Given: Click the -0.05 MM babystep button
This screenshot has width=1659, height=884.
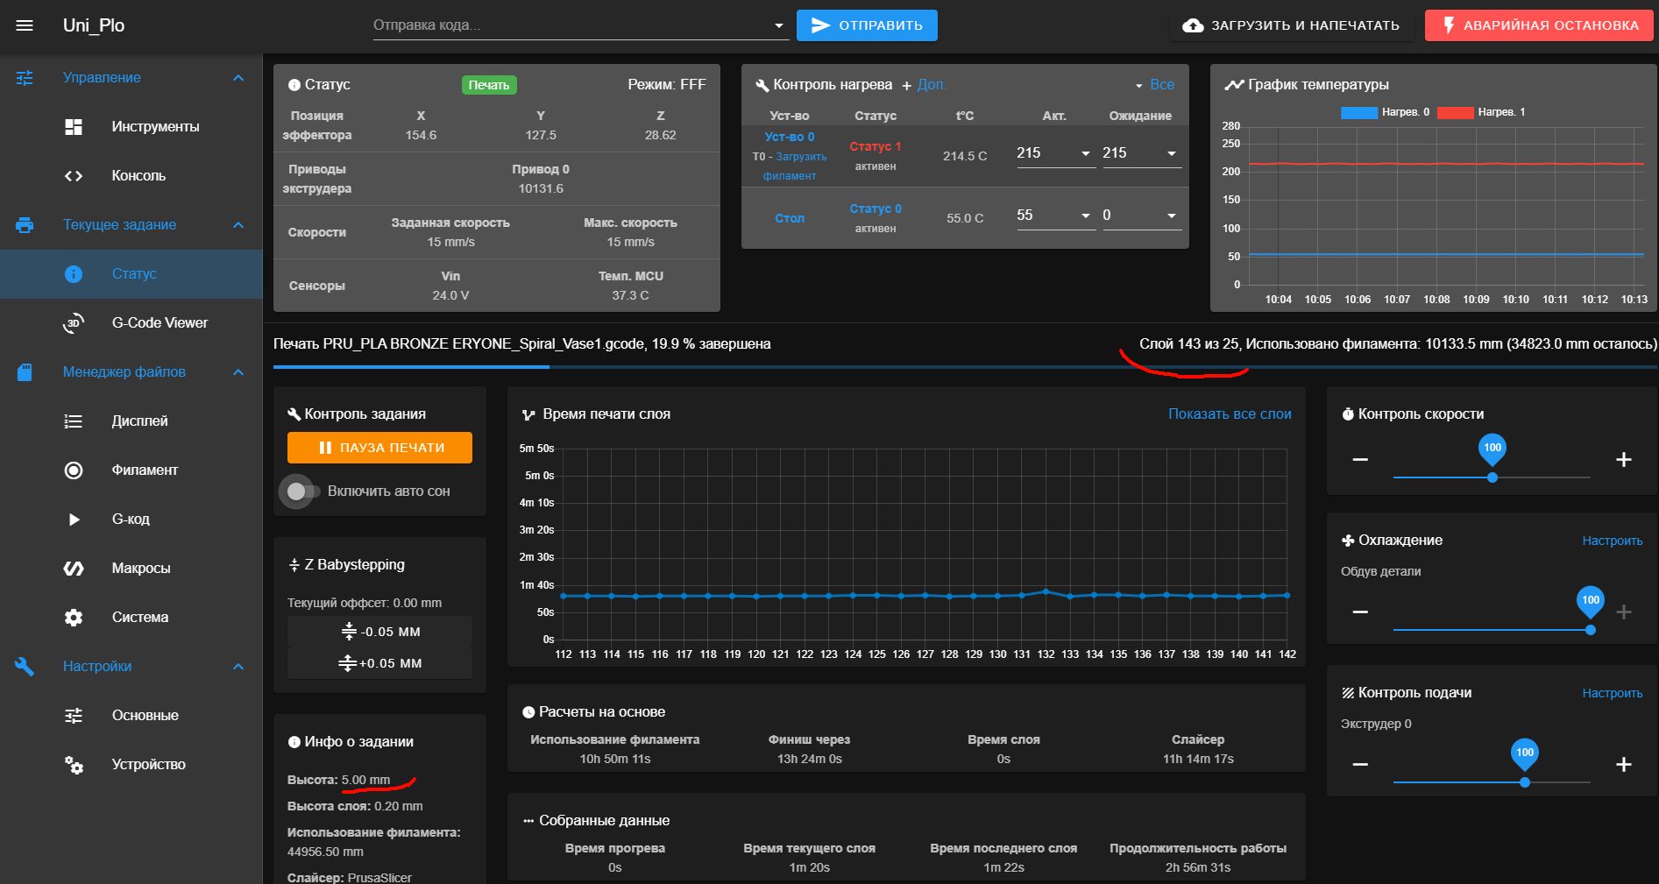Looking at the screenshot, I should 379,632.
